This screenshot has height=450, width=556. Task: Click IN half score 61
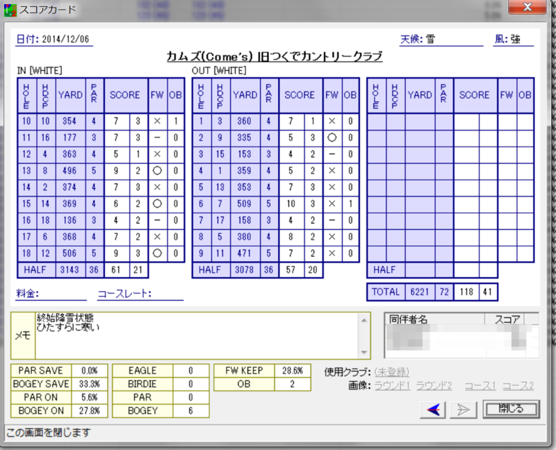(x=117, y=270)
